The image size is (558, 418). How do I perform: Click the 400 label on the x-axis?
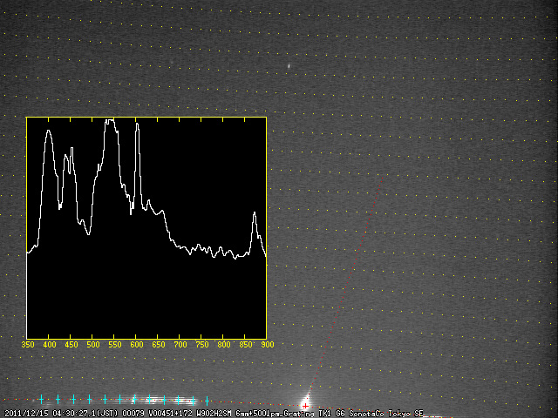tap(49, 345)
